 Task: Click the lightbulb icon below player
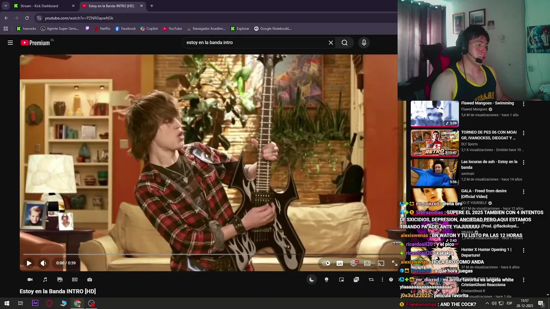[327, 279]
